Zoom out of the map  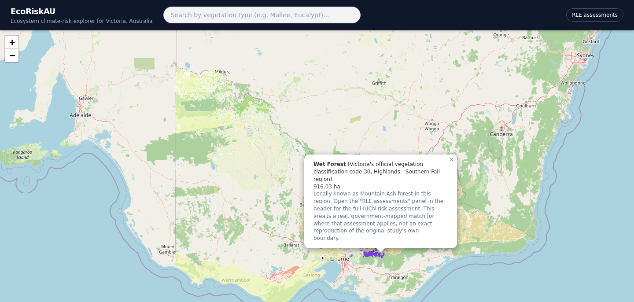tap(12, 55)
